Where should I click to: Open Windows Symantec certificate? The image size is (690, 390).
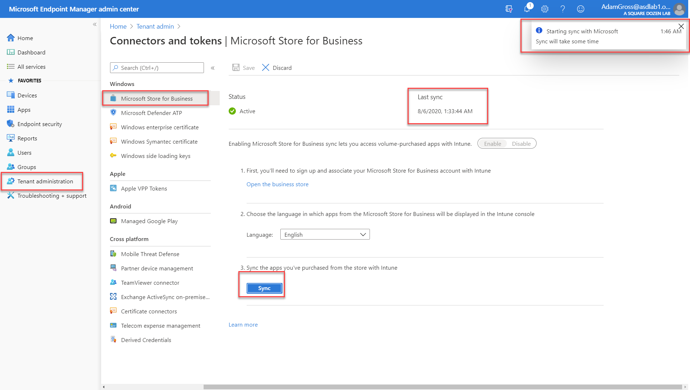pyautogui.click(x=160, y=141)
